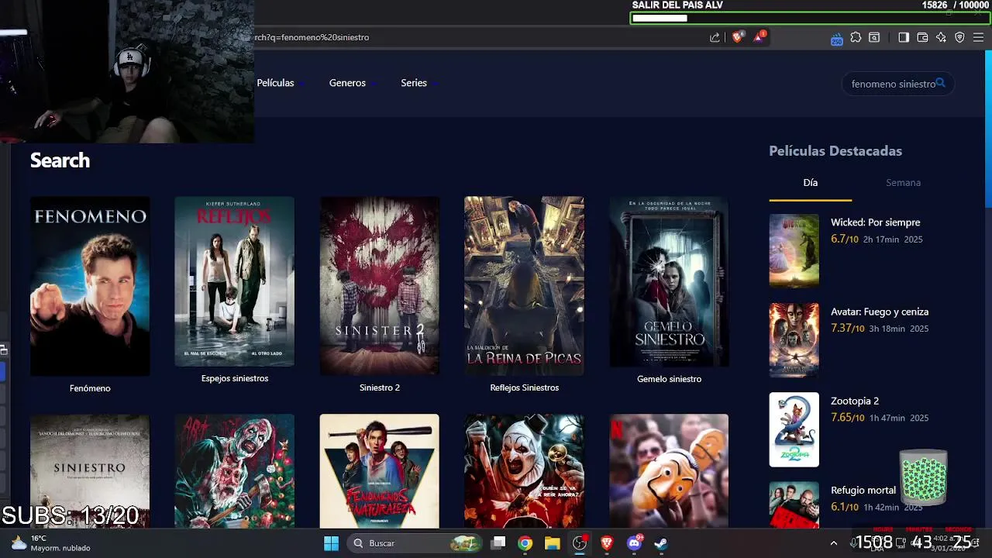Open the Leo AI sparkle icon
Screen dimensions: 992x558
[x=941, y=37]
